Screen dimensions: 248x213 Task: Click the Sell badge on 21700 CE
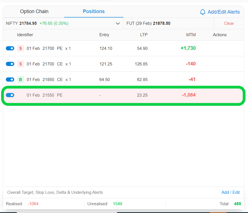pyautogui.click(x=20, y=64)
